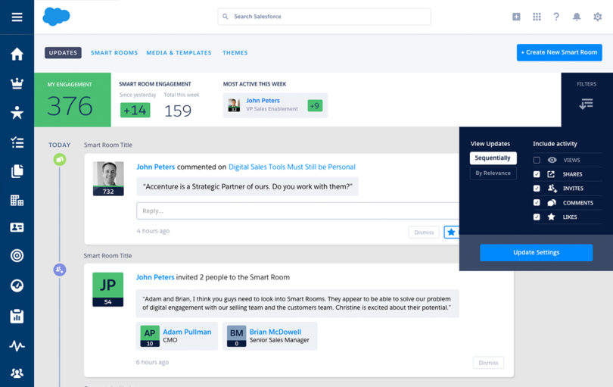Select Sequentially view updates option
Screen dimensions: 613x387
[493, 158]
